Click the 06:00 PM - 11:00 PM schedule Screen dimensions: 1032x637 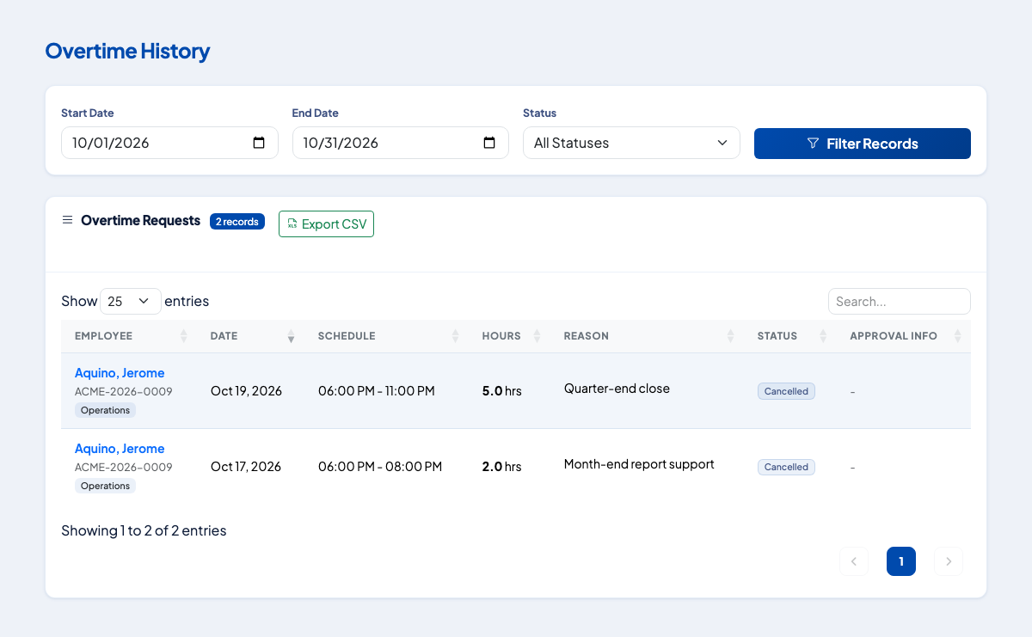(377, 390)
